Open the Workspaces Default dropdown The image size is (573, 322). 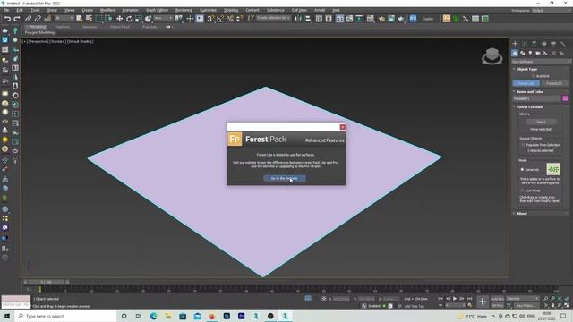[552, 10]
